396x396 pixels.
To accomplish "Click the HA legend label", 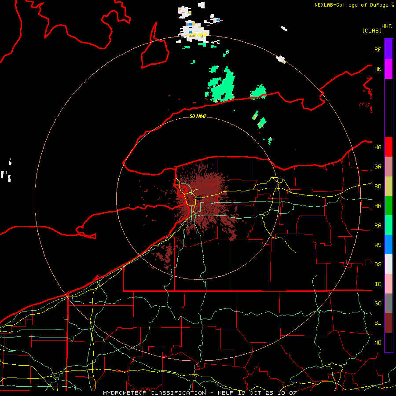I will 378,147.
